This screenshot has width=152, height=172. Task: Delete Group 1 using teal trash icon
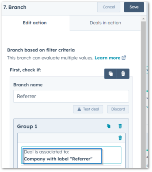(x=120, y=126)
